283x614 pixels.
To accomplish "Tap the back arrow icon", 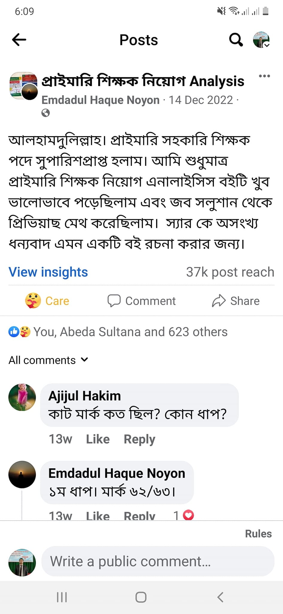I will pyautogui.click(x=19, y=40).
